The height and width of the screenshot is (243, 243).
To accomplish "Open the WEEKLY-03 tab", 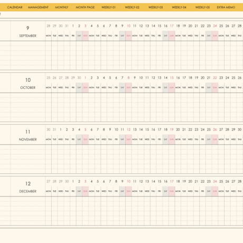I will [155, 7].
